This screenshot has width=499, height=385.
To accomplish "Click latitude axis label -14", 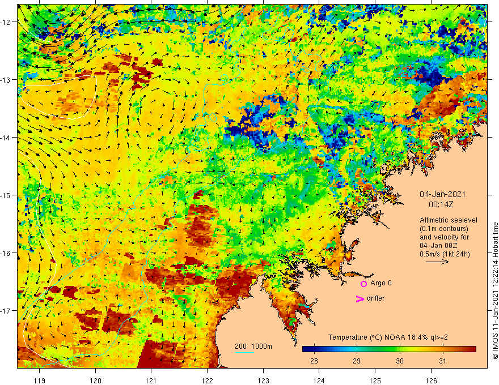I will pyautogui.click(x=6, y=138).
